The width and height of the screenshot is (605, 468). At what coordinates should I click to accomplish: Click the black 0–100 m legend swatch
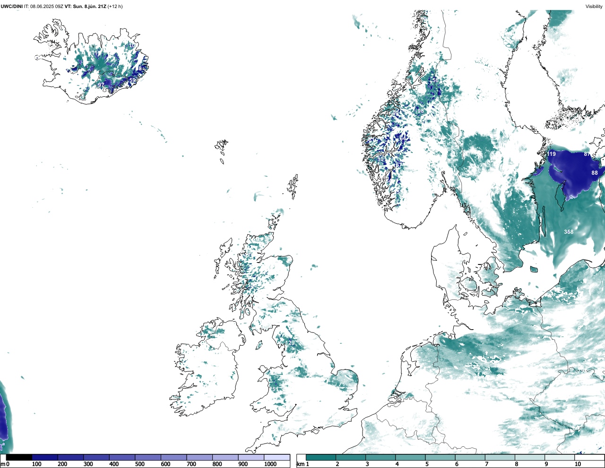point(19,457)
